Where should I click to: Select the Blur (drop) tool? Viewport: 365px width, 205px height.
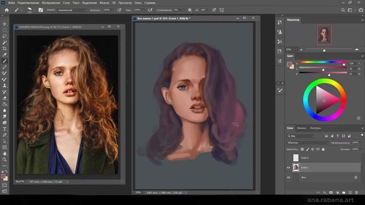point(5,110)
